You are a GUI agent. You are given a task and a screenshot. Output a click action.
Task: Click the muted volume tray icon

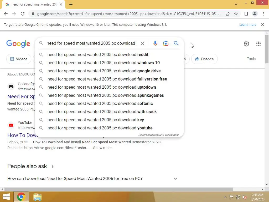pyautogui.click(x=244, y=197)
